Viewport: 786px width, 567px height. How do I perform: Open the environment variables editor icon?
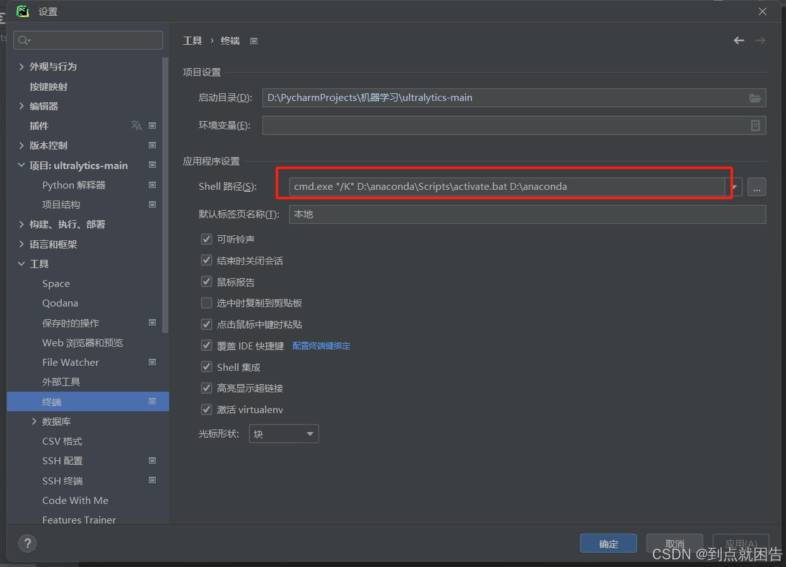755,126
